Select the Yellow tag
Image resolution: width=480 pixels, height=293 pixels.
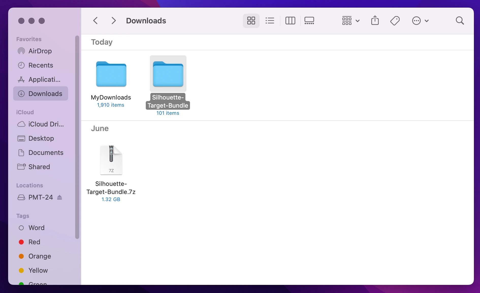(41, 270)
